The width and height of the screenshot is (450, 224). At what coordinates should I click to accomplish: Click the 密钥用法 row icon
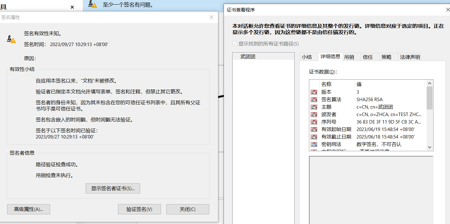314,144
